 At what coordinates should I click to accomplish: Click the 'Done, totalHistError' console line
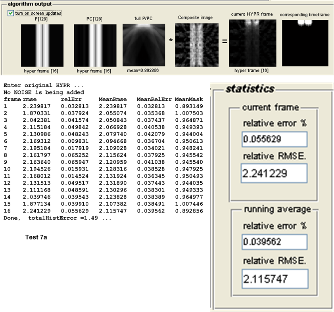point(58,218)
